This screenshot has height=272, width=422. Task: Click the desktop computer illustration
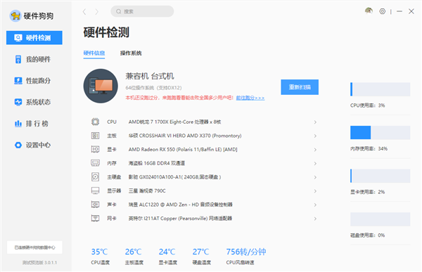pyautogui.click(x=101, y=86)
